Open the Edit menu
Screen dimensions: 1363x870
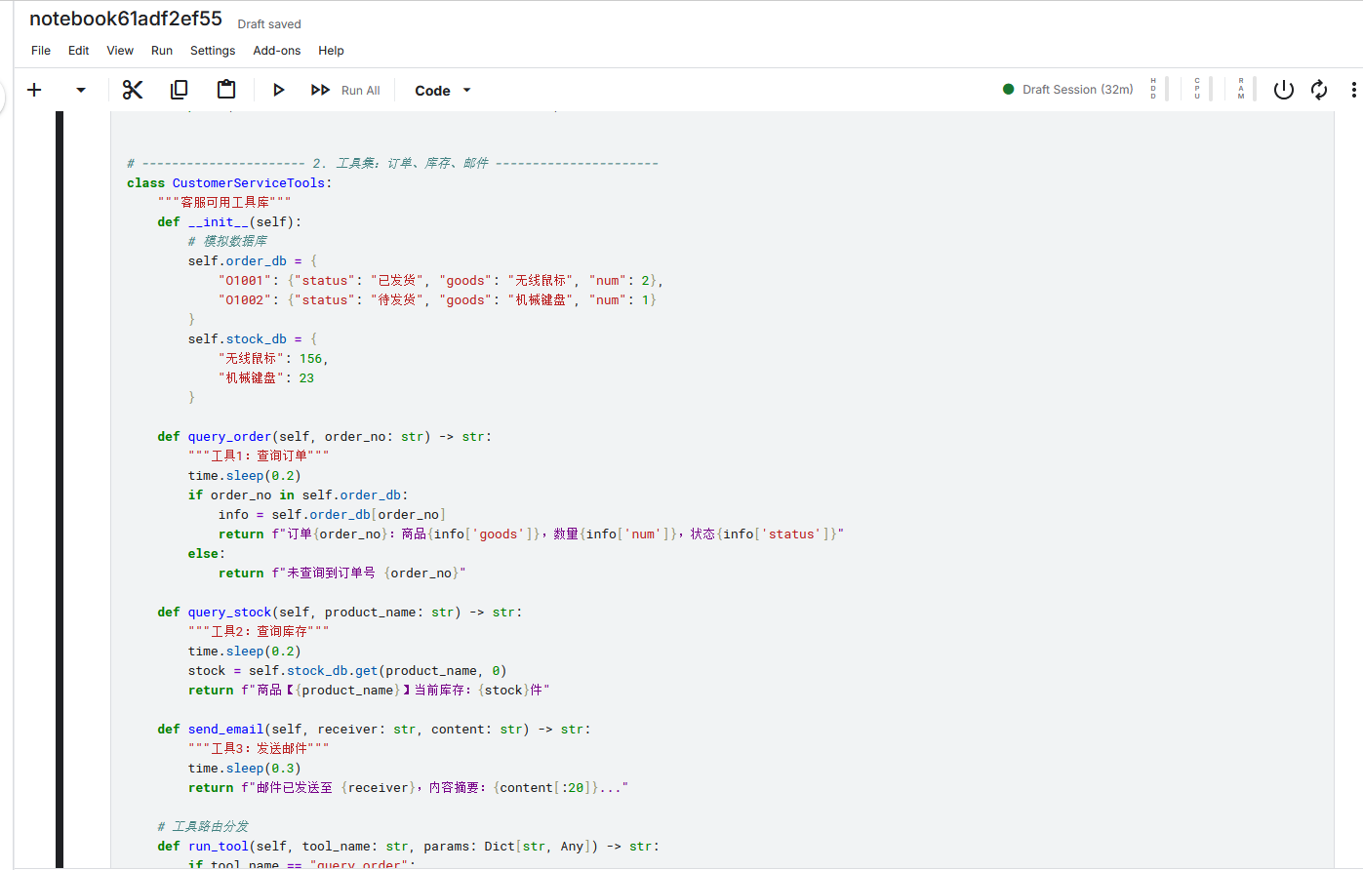click(x=79, y=51)
